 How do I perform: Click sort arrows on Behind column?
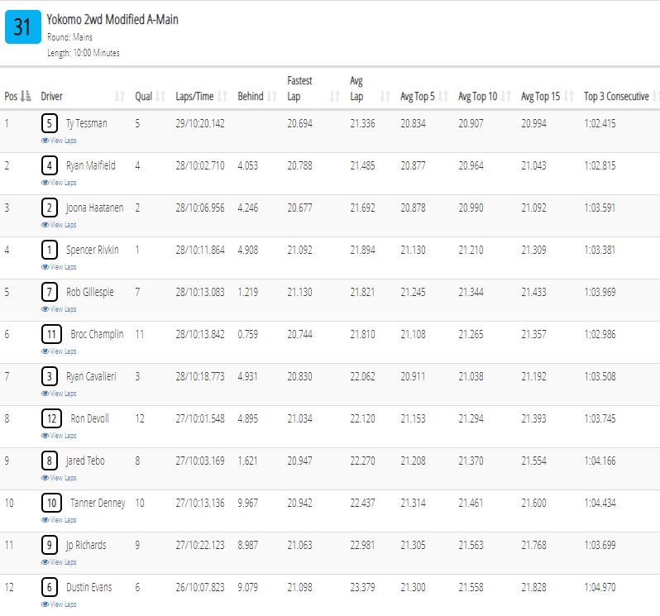(272, 97)
